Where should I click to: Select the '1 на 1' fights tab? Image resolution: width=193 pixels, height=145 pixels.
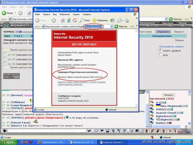coord(18,36)
